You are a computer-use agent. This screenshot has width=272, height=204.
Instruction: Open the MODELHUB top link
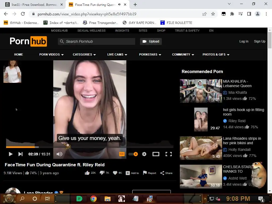[59, 31]
